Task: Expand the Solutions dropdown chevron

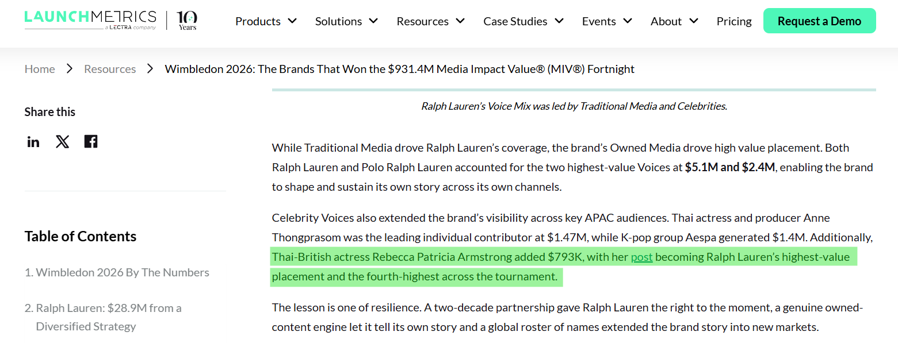Action: tap(373, 21)
